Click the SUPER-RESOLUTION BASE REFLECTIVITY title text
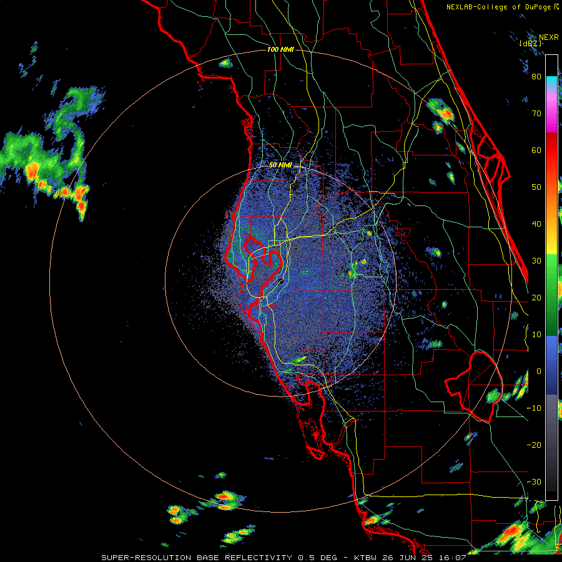 coord(197,558)
